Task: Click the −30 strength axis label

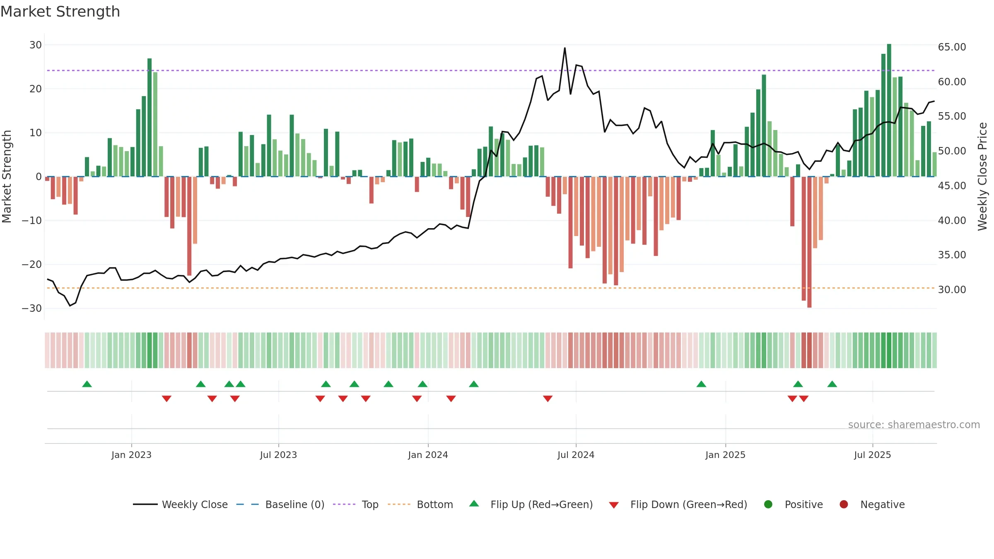Action: coord(31,308)
